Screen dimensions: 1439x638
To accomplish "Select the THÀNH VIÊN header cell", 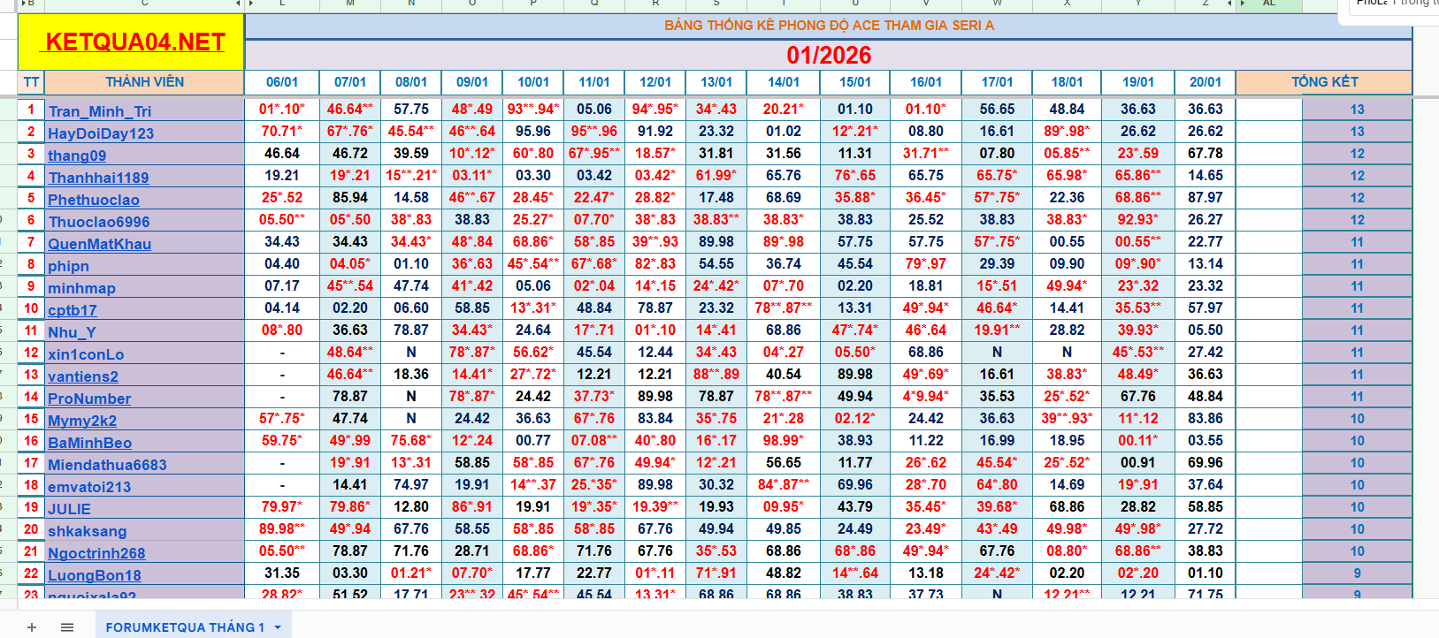I will (x=144, y=82).
